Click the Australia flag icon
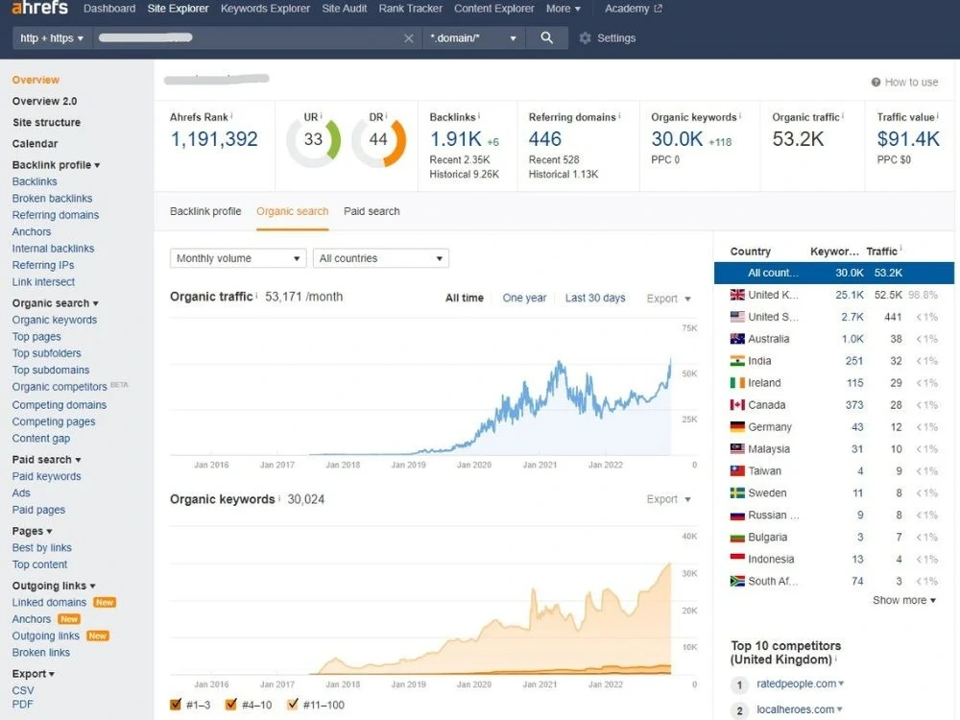 click(x=737, y=339)
